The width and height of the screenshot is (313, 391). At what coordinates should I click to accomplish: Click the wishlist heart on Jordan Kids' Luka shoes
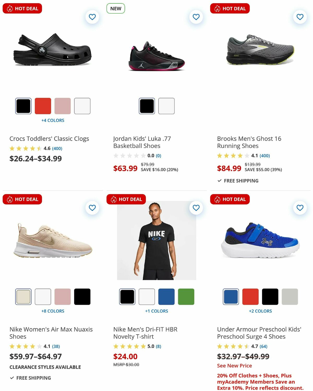pyautogui.click(x=196, y=17)
